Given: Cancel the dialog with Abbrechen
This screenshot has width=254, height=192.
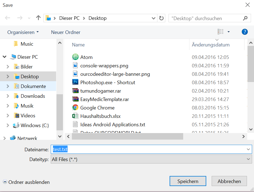Looking at the screenshot, I should [x=229, y=181].
